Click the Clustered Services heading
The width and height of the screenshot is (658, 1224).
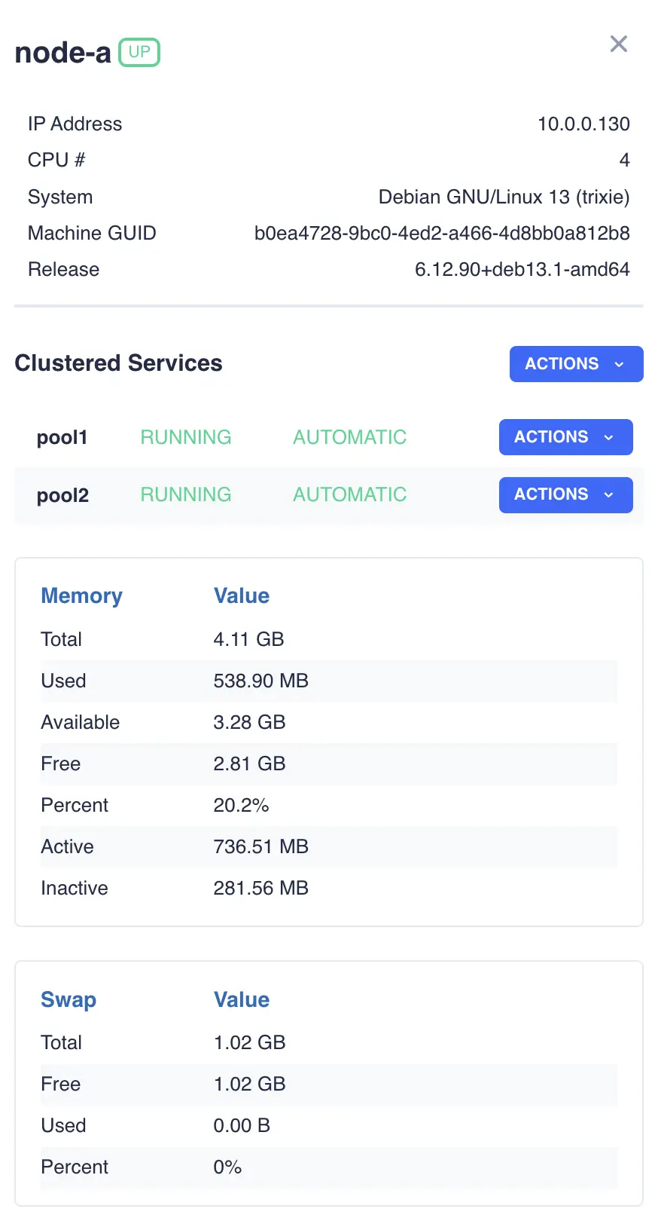pos(118,363)
